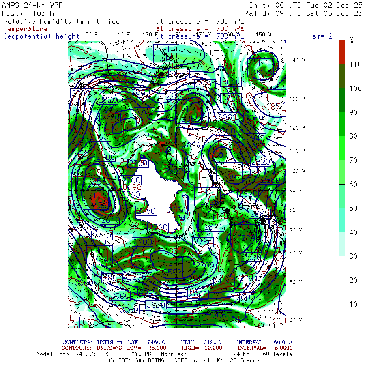Click the '140 W' longitude label
365x365 pixels.
coord(297,60)
